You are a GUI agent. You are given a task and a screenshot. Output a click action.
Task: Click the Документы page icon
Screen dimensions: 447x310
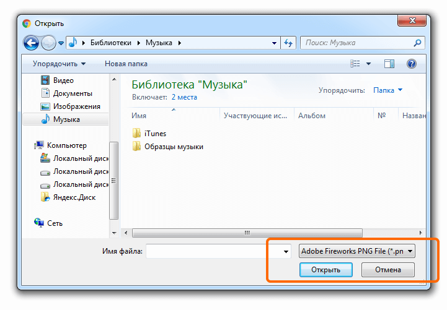[x=45, y=93]
